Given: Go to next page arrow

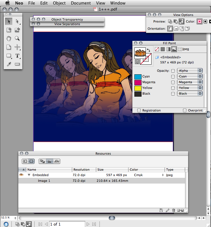Looking at the screenshot, I should [88, 224].
